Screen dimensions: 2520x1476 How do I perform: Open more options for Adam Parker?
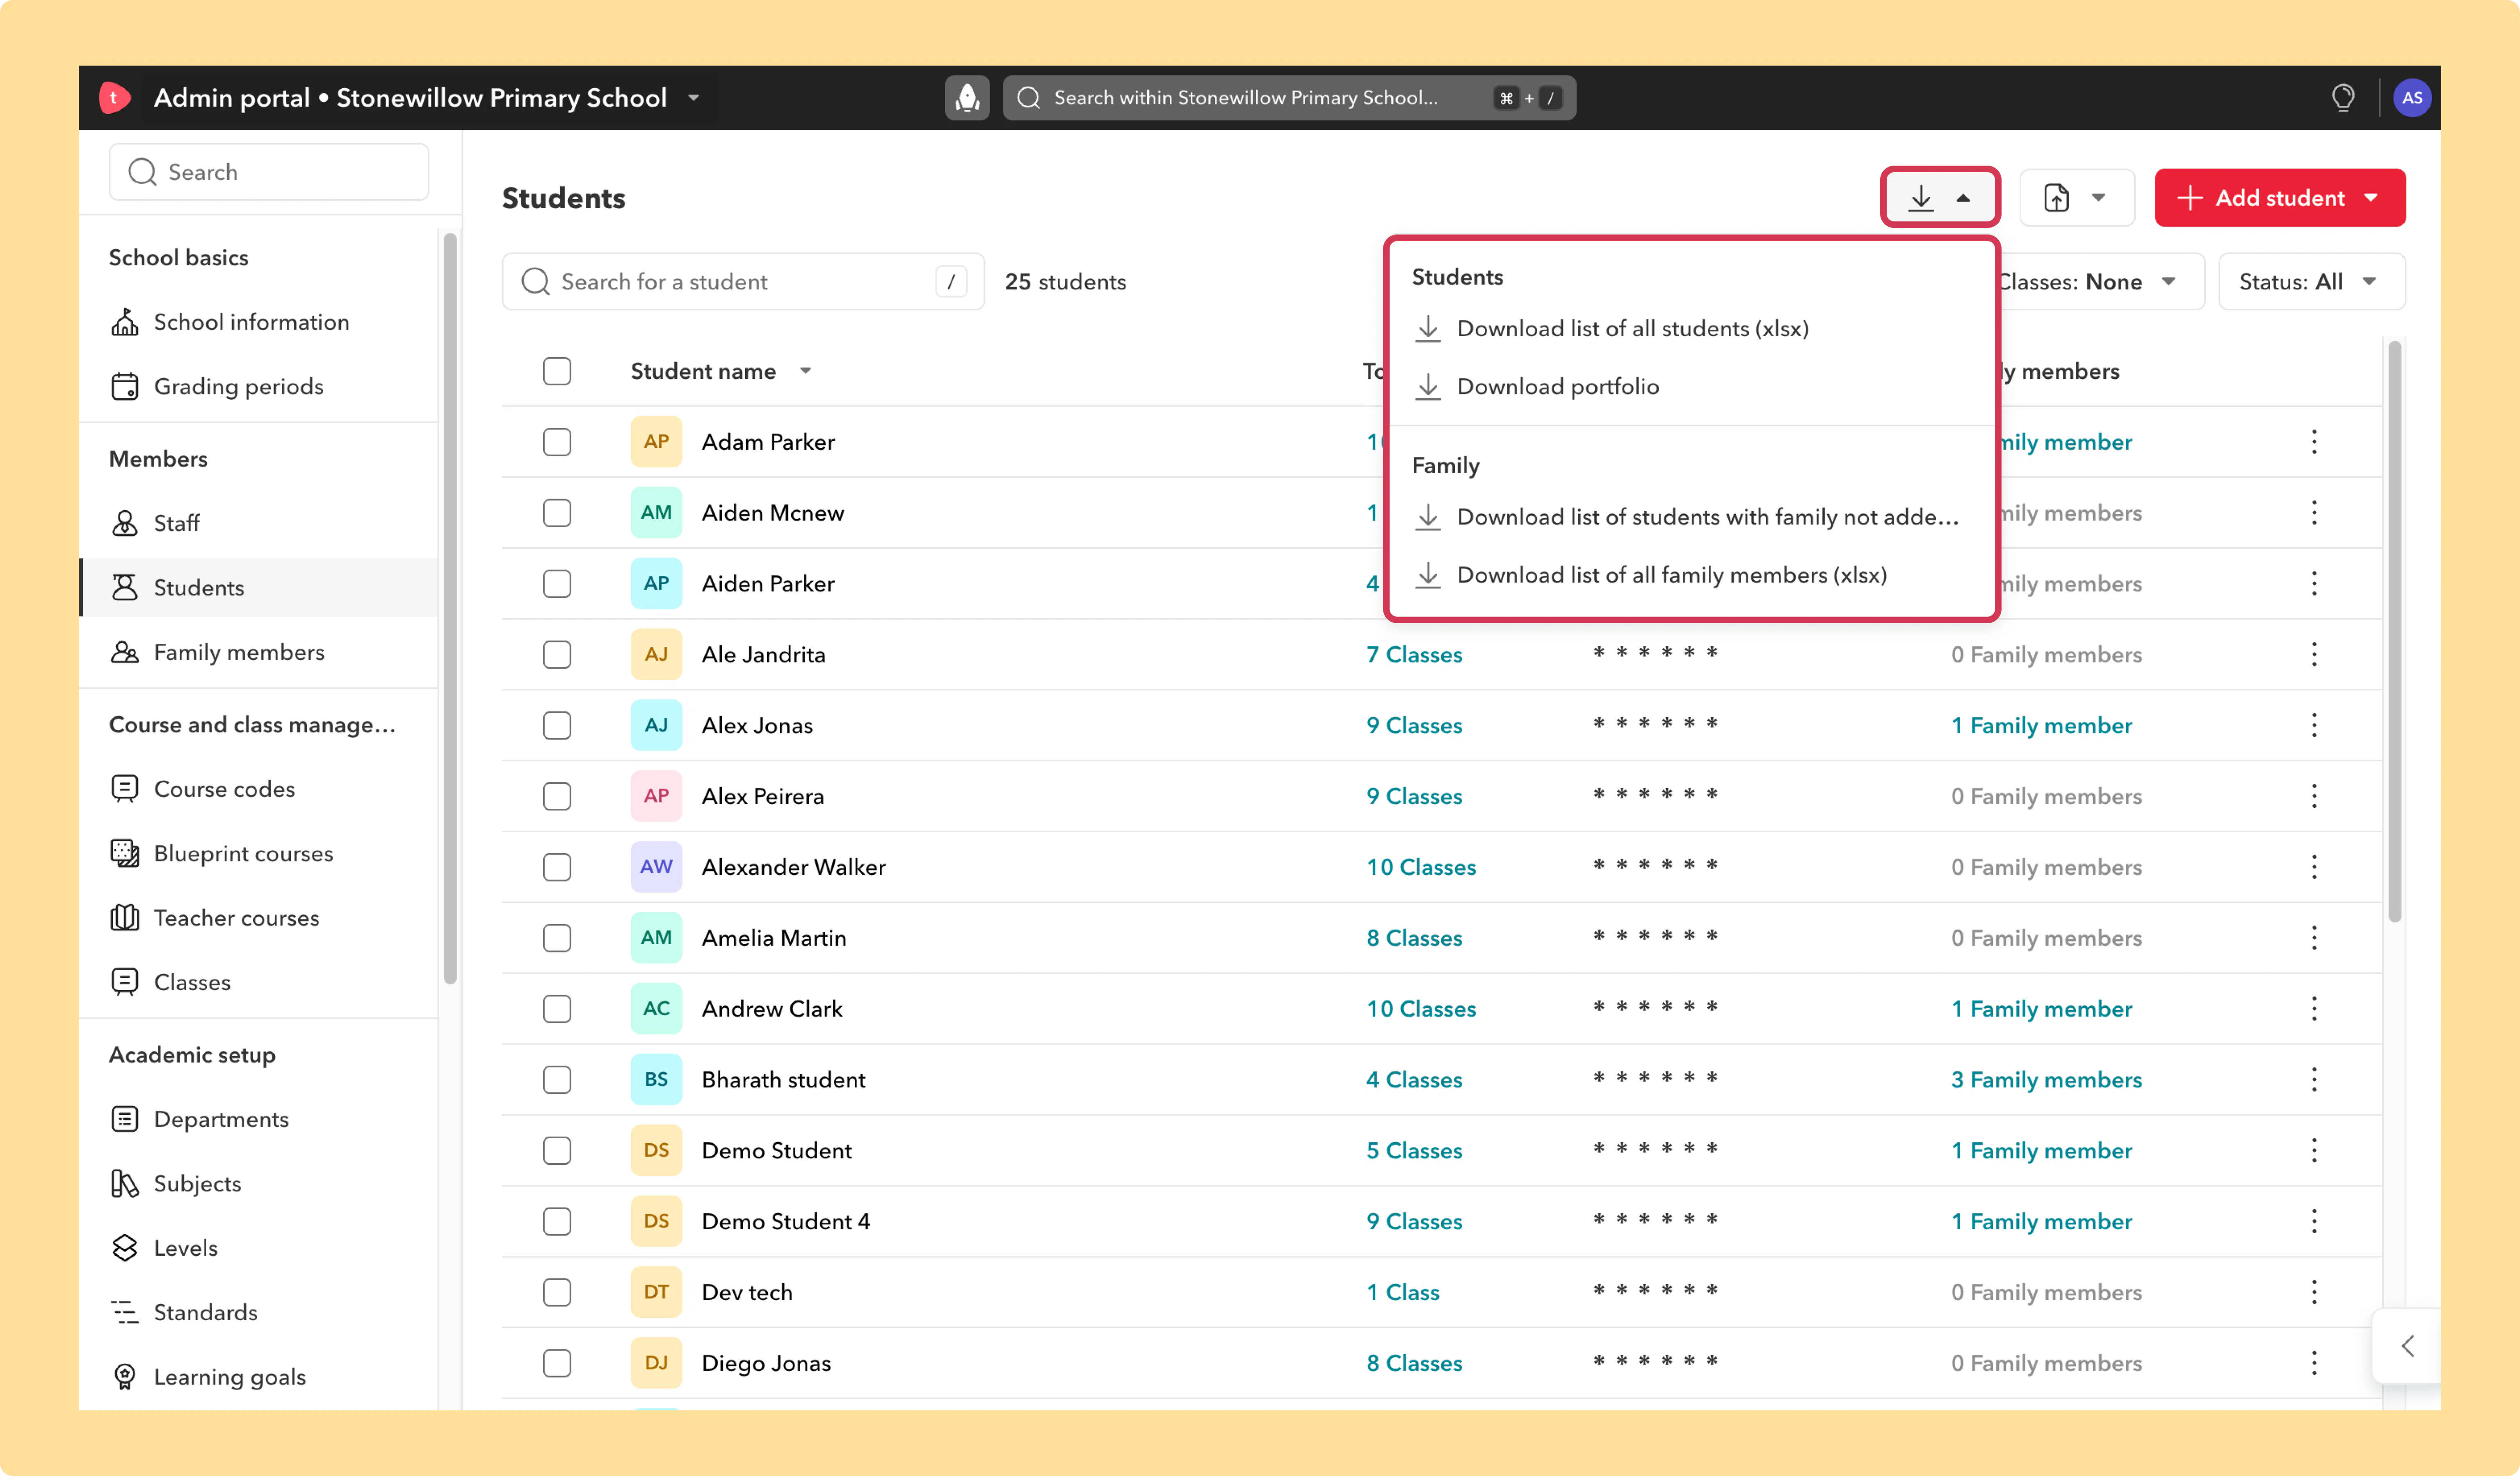point(2314,442)
